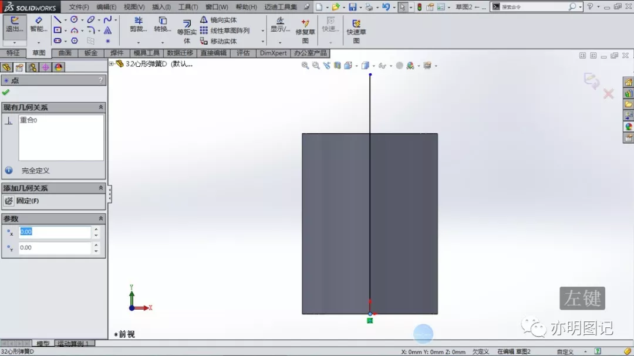Click the Open file icon
Screen dimensions: 634x356
coord(335,7)
